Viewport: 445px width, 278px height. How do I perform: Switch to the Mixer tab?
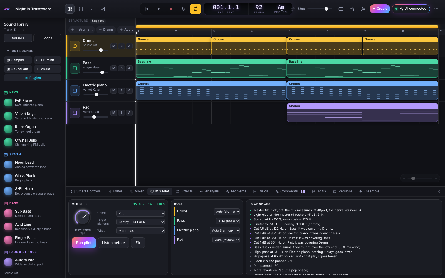point(137,191)
